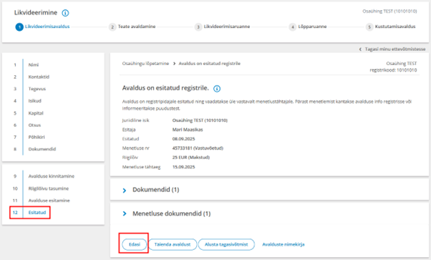Open sidebar item 11 Avalduse esitamine
Viewport: 431px width, 260px height.
point(49,201)
